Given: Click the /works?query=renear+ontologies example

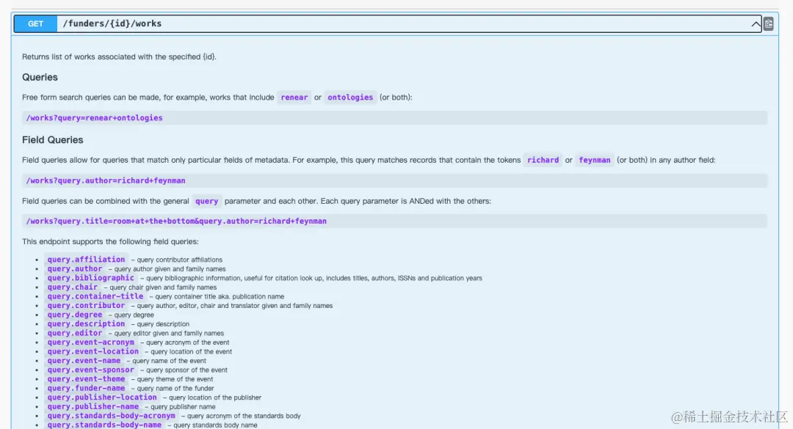Looking at the screenshot, I should click(394, 118).
